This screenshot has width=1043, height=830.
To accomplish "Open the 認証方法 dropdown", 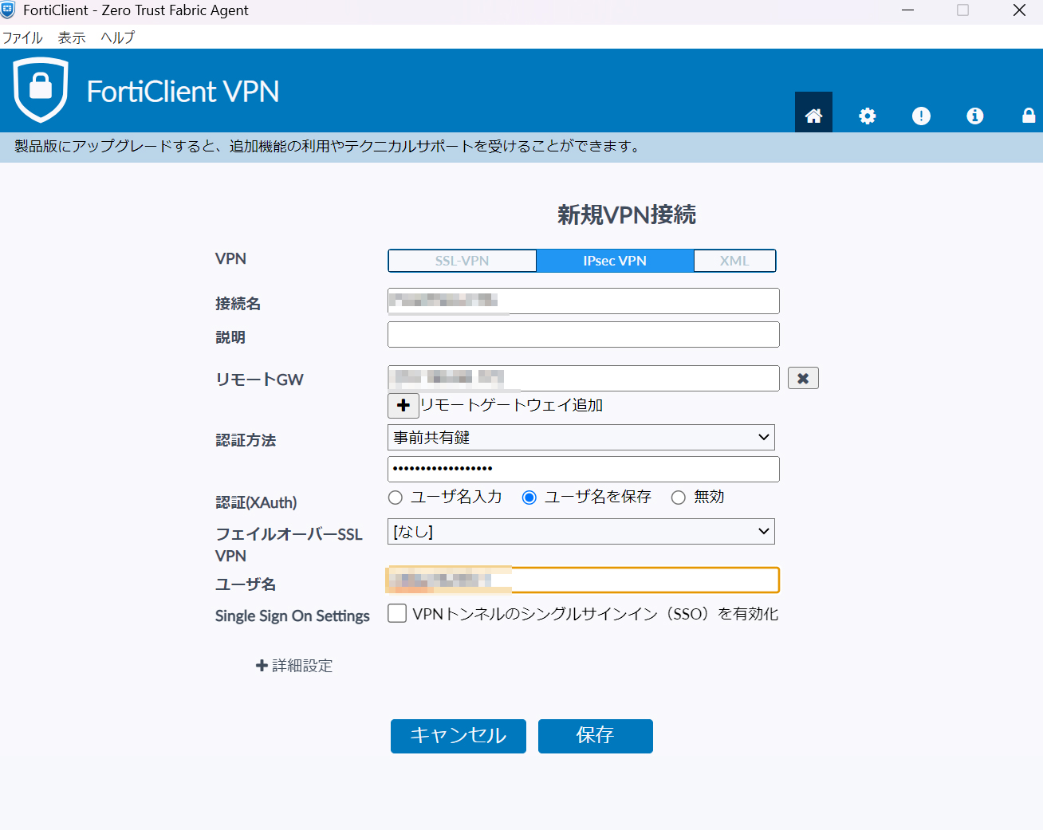I will 581,437.
